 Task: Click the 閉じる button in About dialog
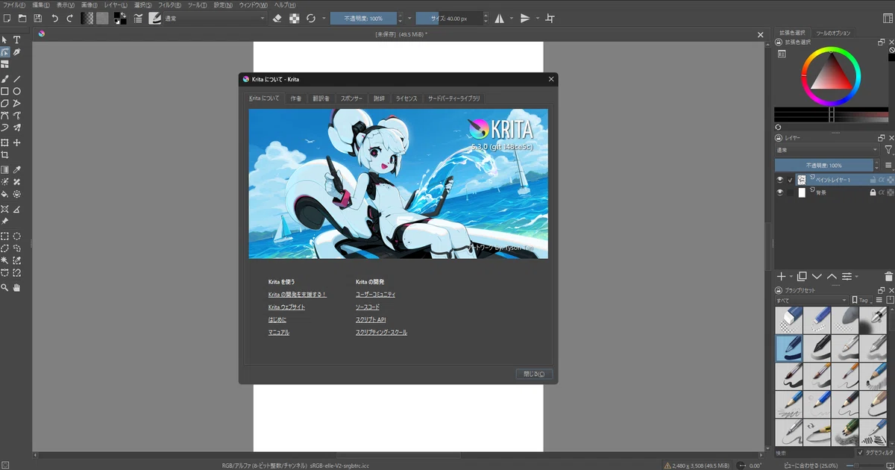tap(534, 374)
